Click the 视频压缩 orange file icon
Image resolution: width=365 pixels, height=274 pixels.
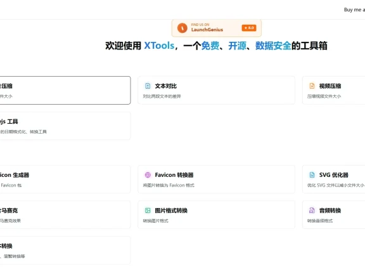pos(312,86)
